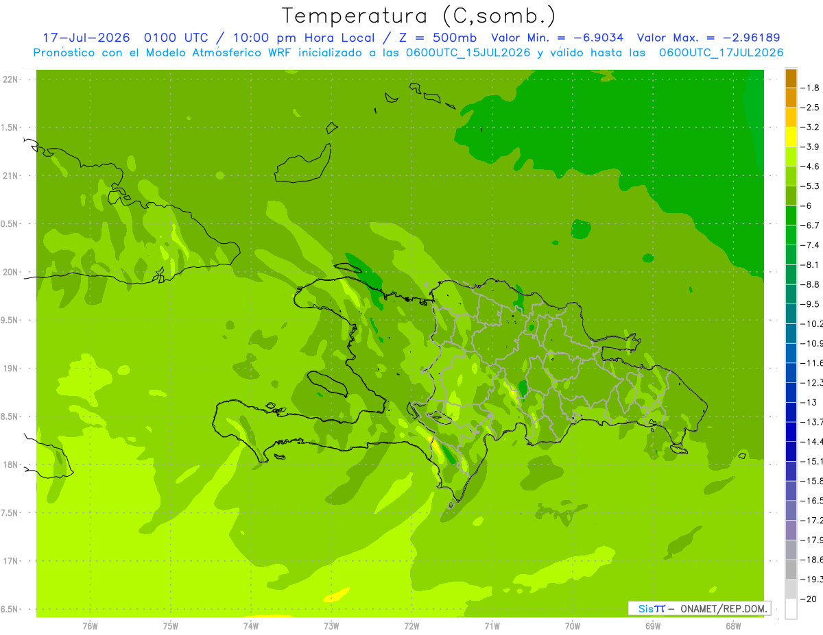Screen dimensions: 823x635
Task: Click the '-15.1' colorbar value
Action: coord(811,461)
